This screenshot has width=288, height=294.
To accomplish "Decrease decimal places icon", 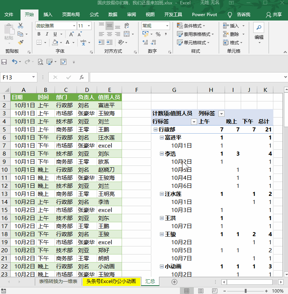I will point(154,42).
